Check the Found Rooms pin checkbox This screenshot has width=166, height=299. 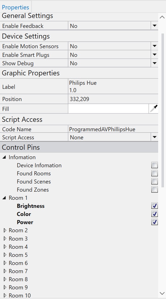[154, 173]
